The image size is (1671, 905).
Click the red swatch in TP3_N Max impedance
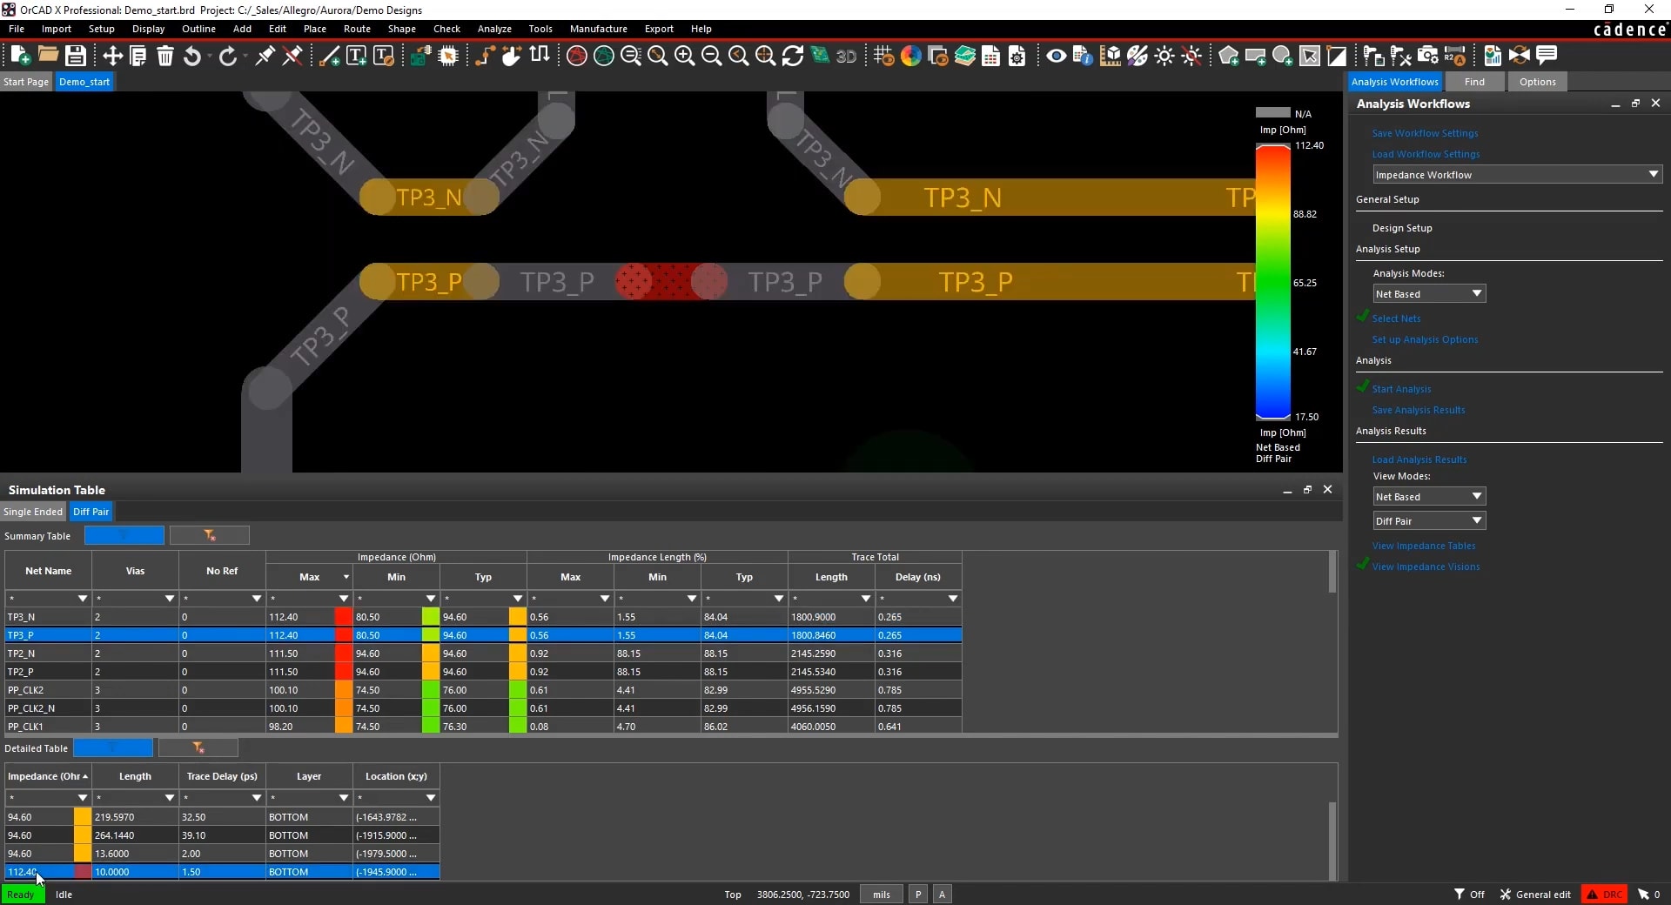tap(343, 617)
